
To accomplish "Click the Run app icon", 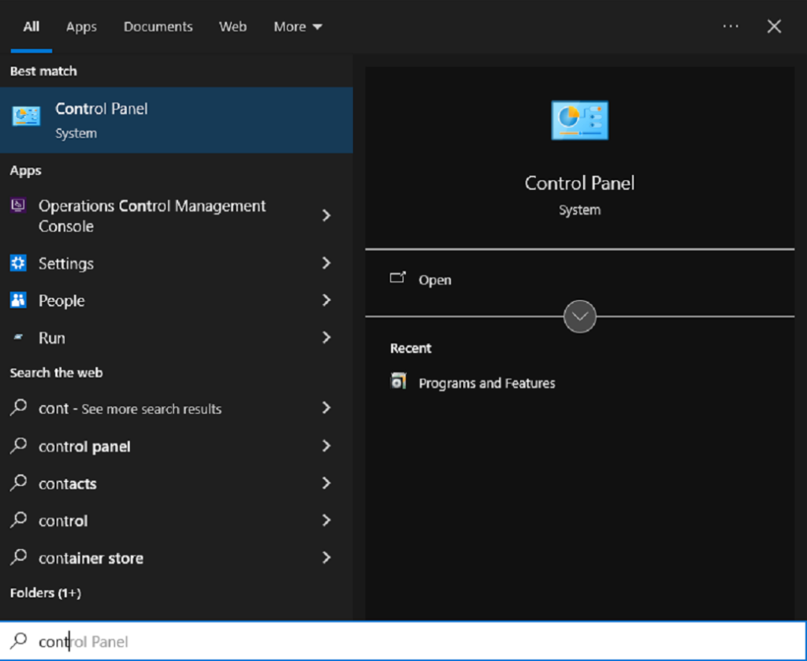I will [x=18, y=338].
